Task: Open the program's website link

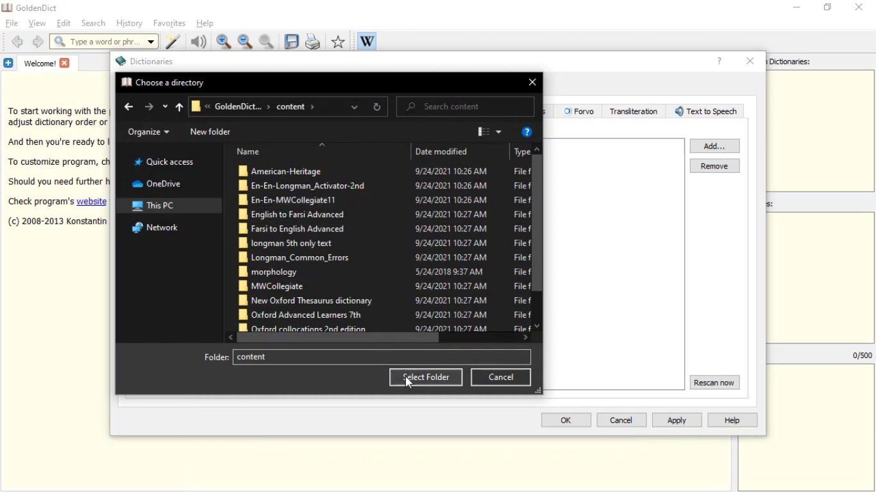Action: [92, 201]
